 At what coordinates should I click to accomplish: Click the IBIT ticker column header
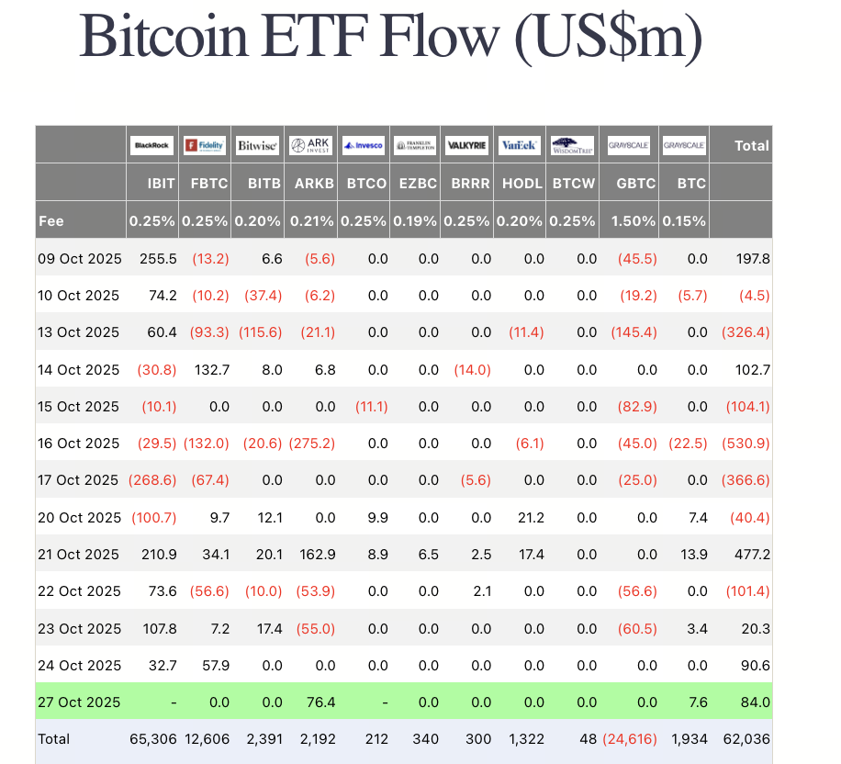tap(162, 184)
